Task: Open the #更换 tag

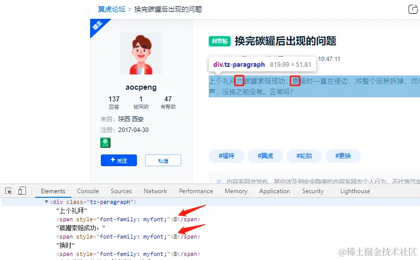Action: pos(343,156)
